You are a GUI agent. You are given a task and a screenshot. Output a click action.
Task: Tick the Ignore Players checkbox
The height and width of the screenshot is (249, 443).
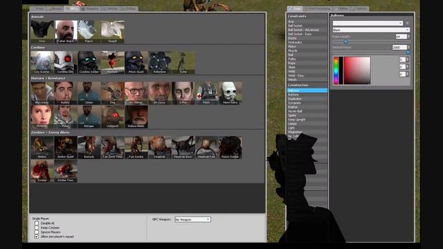37,232
